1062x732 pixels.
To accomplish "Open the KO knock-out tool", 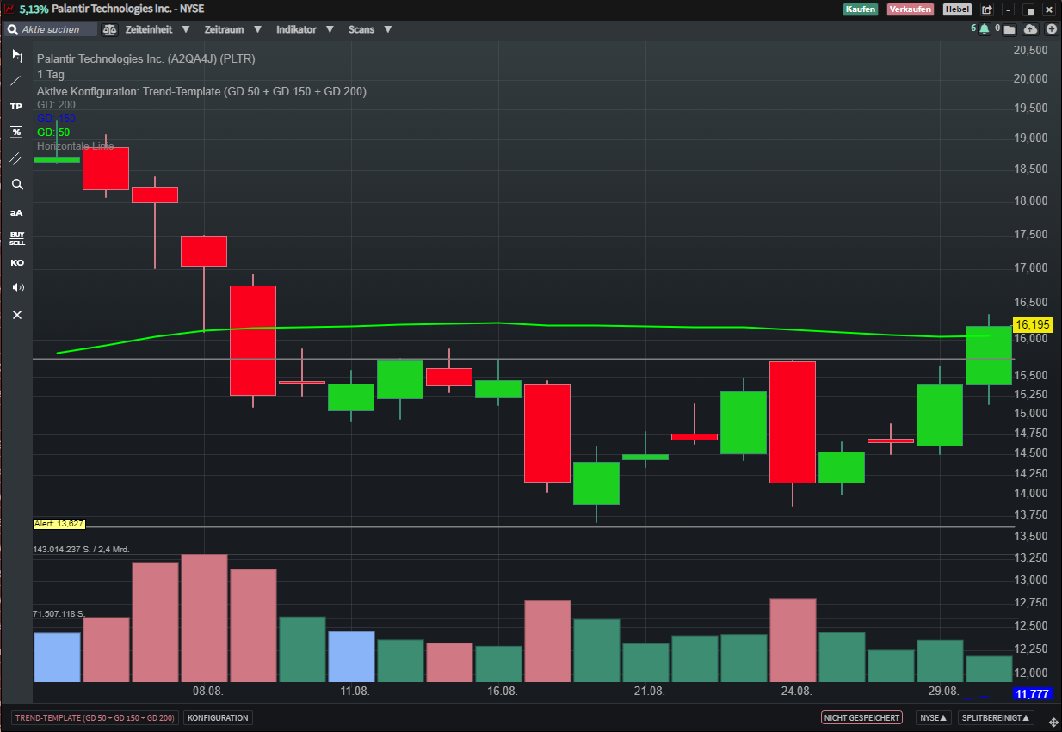I will [17, 262].
